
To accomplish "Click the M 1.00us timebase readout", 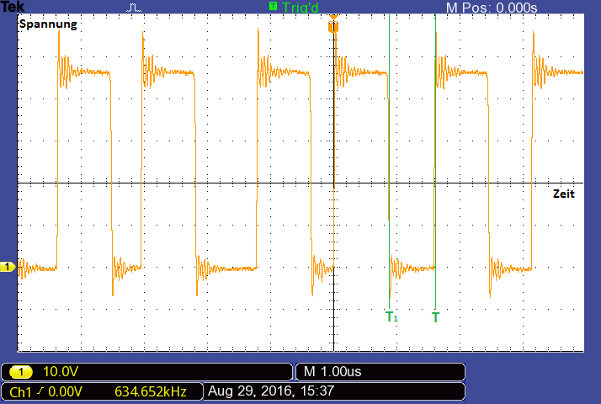I will coord(332,371).
